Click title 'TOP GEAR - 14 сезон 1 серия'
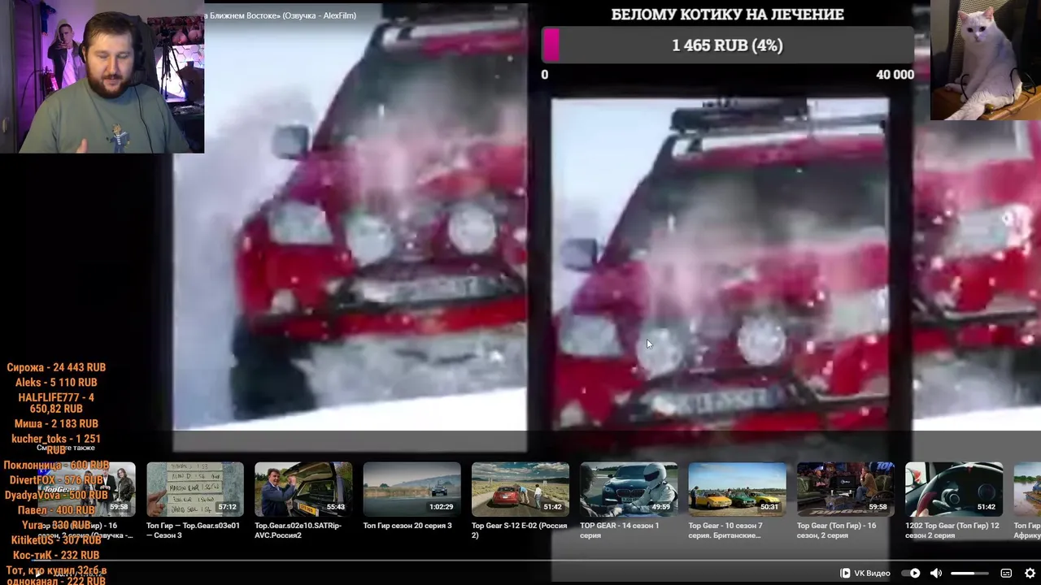The width and height of the screenshot is (1041, 585). (620, 531)
